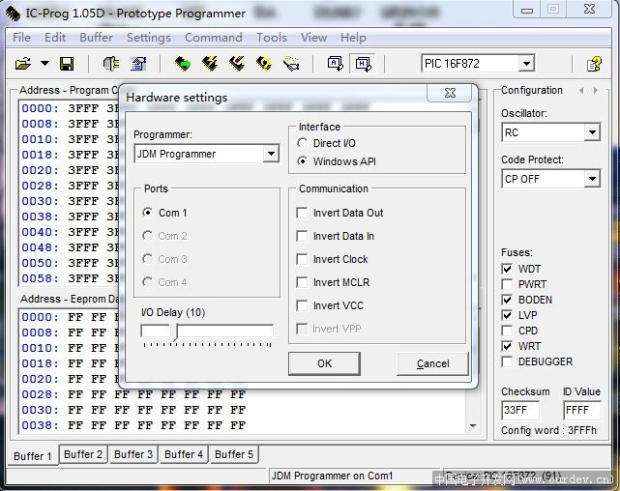Click the Read All green chip icon
620x491 pixels.
tap(183, 64)
